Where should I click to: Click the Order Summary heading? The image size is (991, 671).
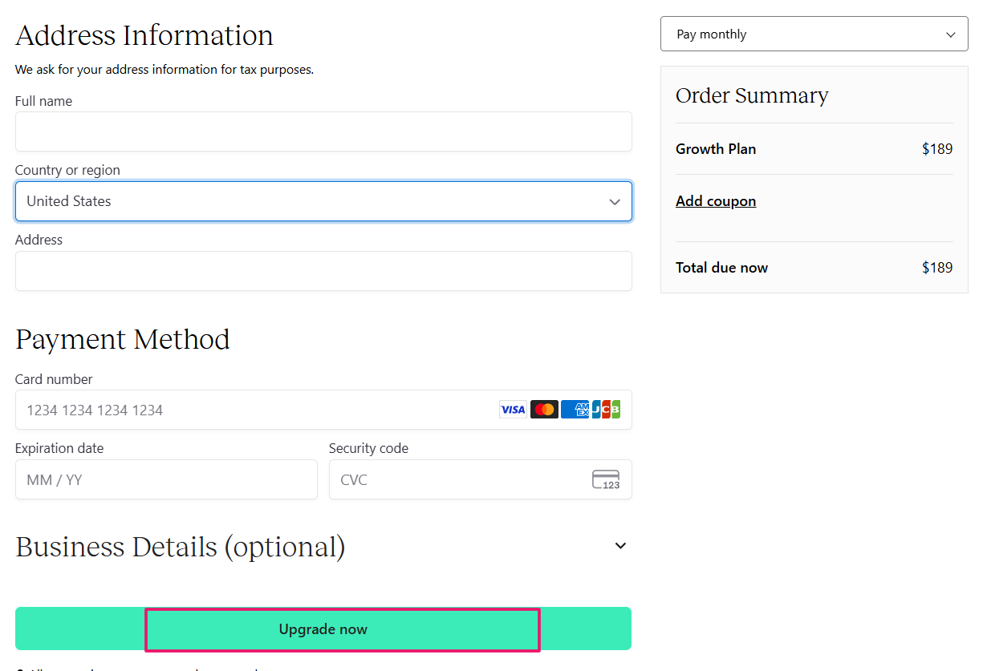[x=752, y=95]
